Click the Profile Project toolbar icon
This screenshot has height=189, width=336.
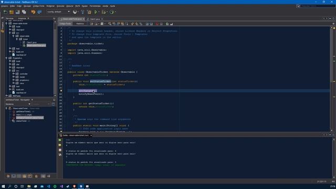[x=112, y=12]
